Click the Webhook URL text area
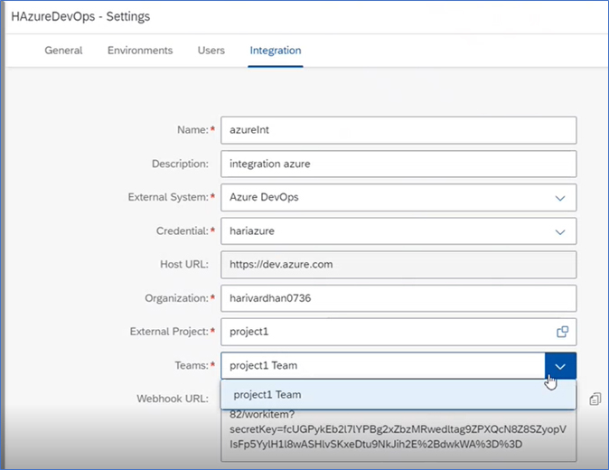The height and width of the screenshot is (470, 609). (398, 438)
